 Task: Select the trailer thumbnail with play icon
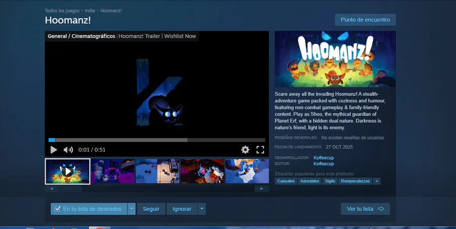pyautogui.click(x=67, y=171)
